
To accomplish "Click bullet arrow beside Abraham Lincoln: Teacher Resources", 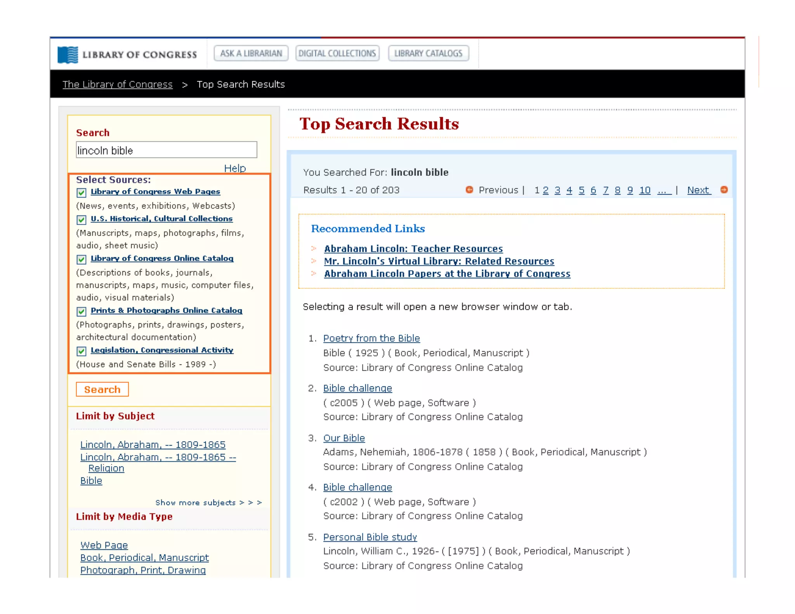I will pyautogui.click(x=314, y=248).
